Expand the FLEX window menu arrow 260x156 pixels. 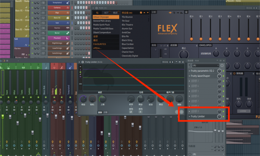coord(93,8)
